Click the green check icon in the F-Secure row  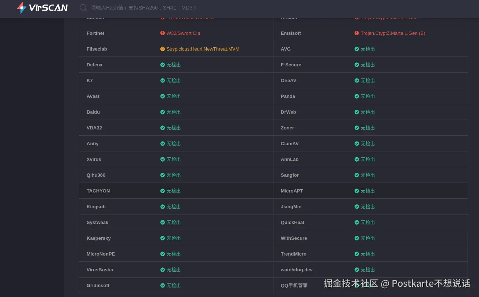coord(357,65)
